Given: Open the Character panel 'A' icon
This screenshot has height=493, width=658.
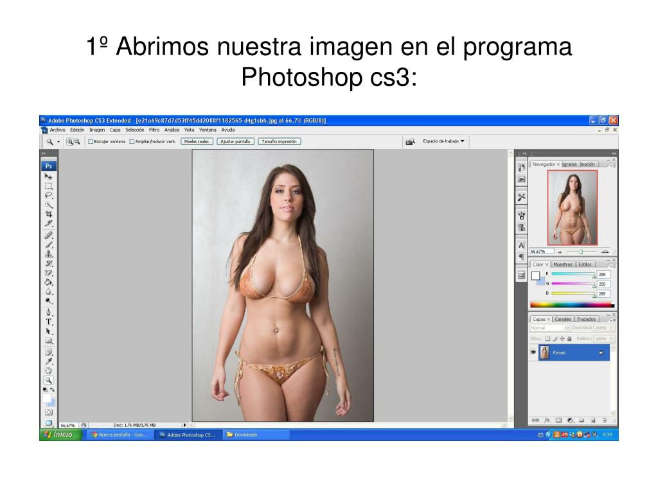Looking at the screenshot, I should click(x=521, y=245).
